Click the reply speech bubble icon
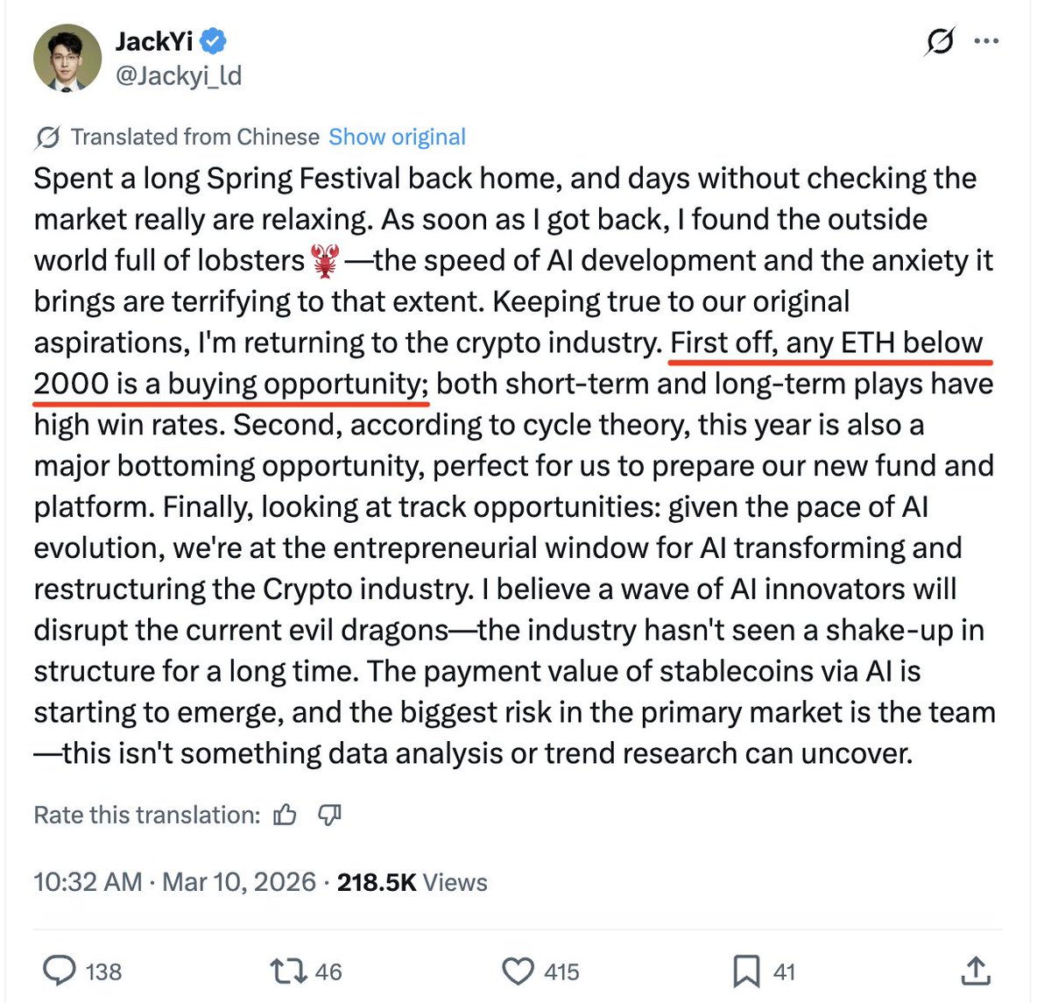1051x1003 pixels. coord(60,971)
